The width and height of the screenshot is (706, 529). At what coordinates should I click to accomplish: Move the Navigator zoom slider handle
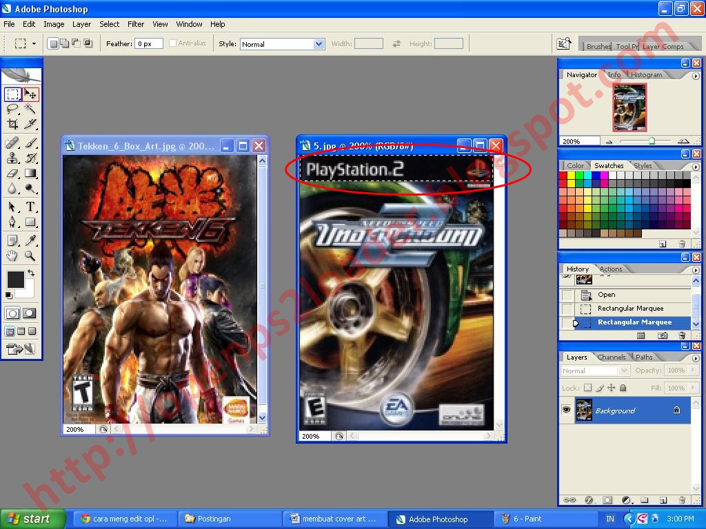coord(652,141)
